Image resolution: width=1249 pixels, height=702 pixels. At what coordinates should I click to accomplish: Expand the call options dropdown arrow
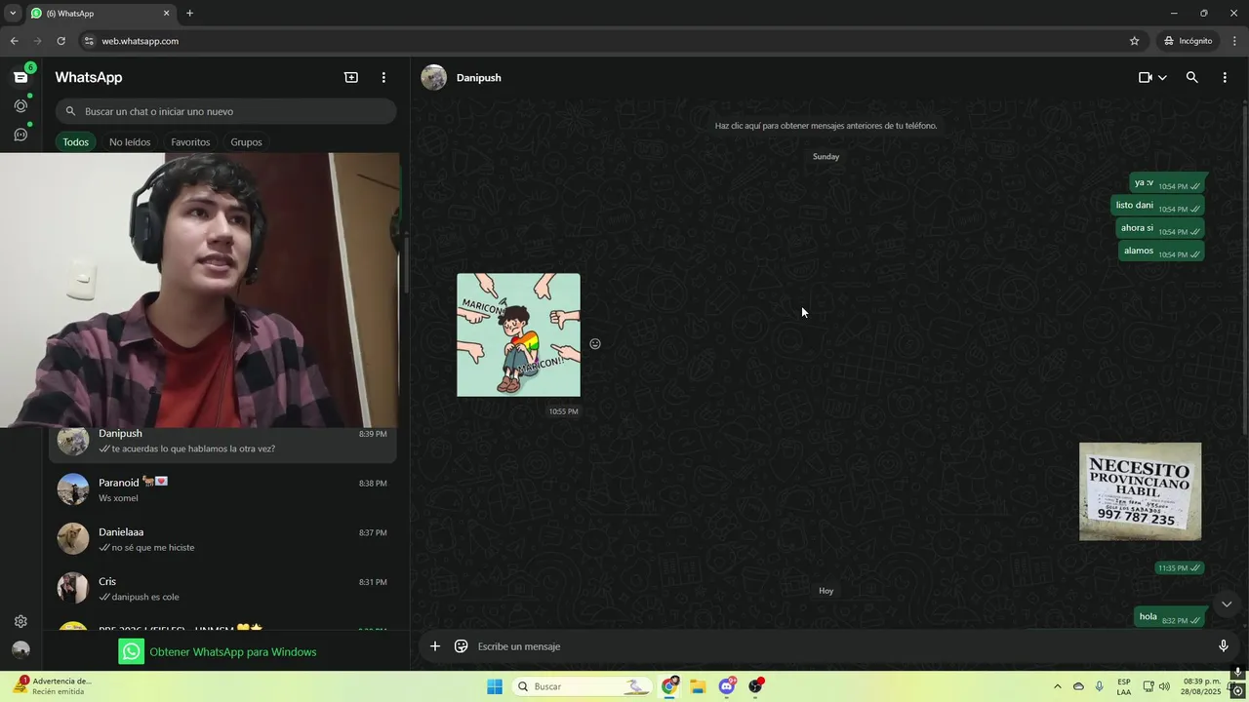(1162, 77)
